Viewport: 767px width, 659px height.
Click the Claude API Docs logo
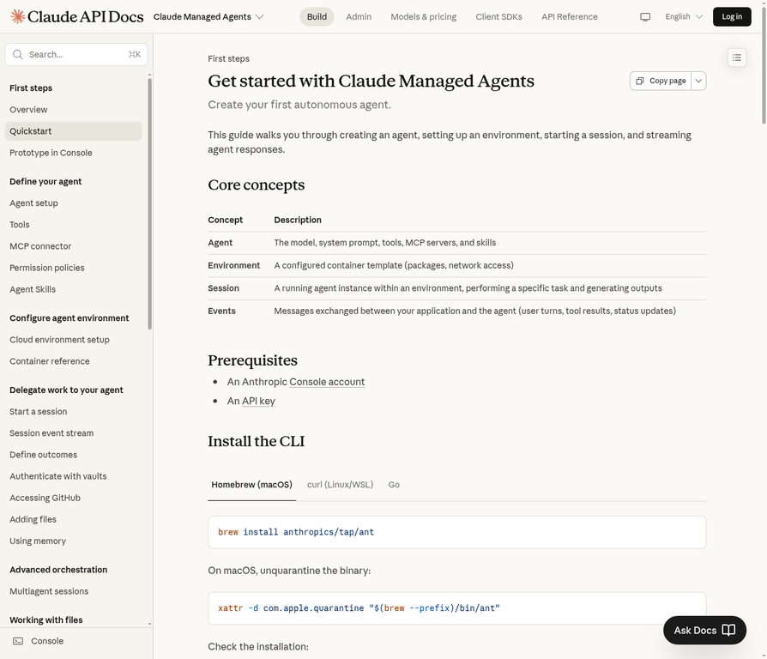pyautogui.click(x=76, y=16)
